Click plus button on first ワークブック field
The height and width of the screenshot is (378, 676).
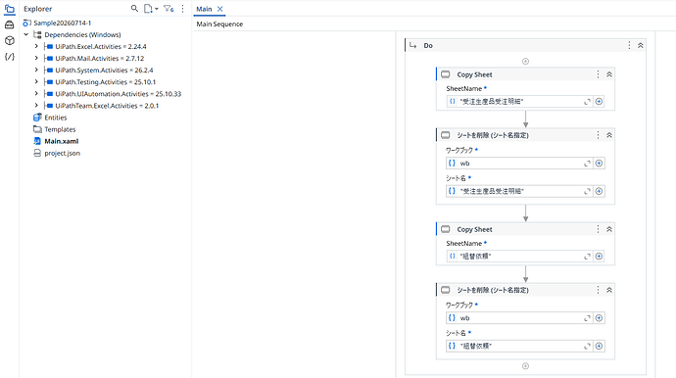point(599,164)
